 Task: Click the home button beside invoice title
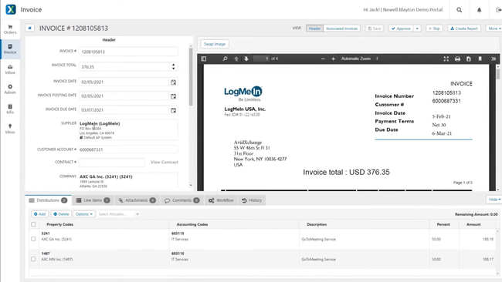click(x=30, y=28)
